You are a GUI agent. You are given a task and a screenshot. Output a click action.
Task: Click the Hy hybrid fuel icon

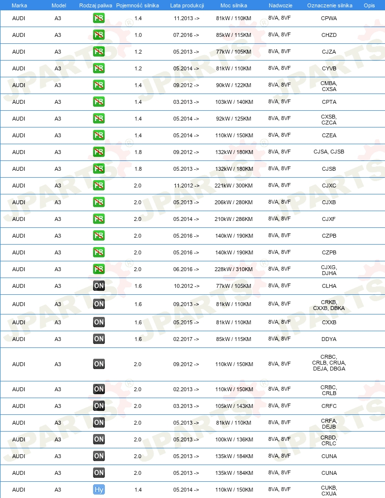coord(99,490)
